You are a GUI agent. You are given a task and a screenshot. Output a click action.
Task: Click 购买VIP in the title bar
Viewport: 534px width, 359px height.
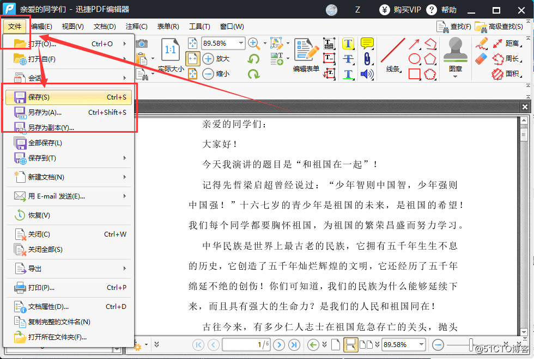pyautogui.click(x=400, y=10)
